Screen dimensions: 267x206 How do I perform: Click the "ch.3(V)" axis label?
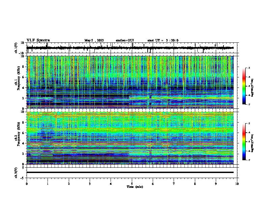(x=16, y=173)
